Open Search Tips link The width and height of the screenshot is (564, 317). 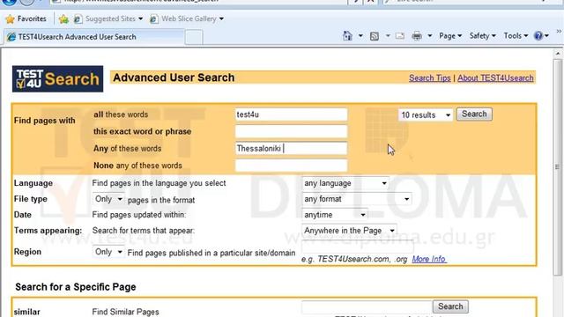tap(429, 78)
